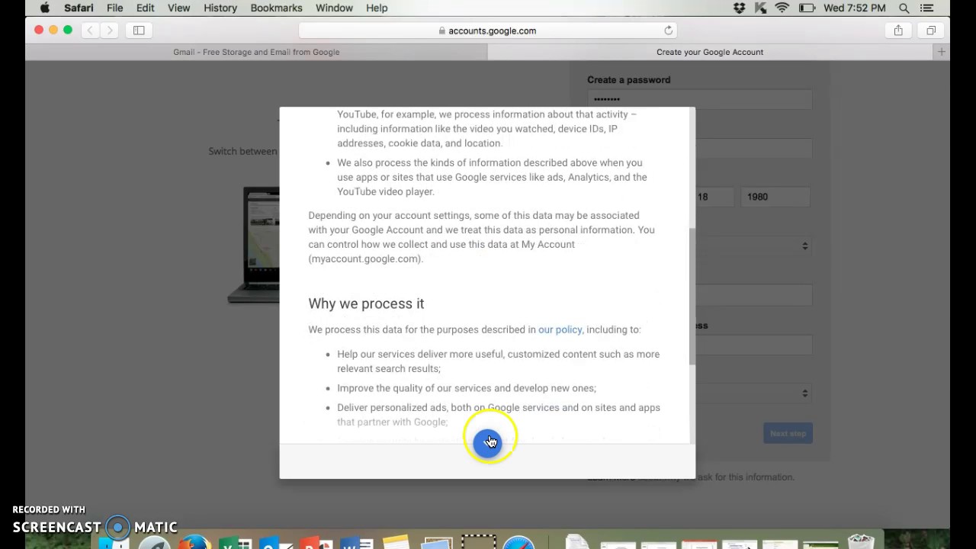
Task: Open the File menu
Action: (x=115, y=8)
